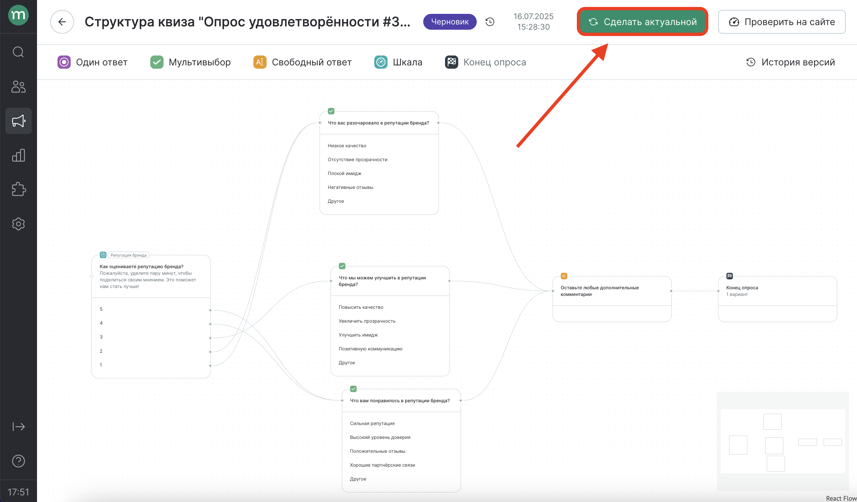Image resolution: width=857 pixels, height=502 pixels.
Task: Open the help question mark icon
Action: 19,461
